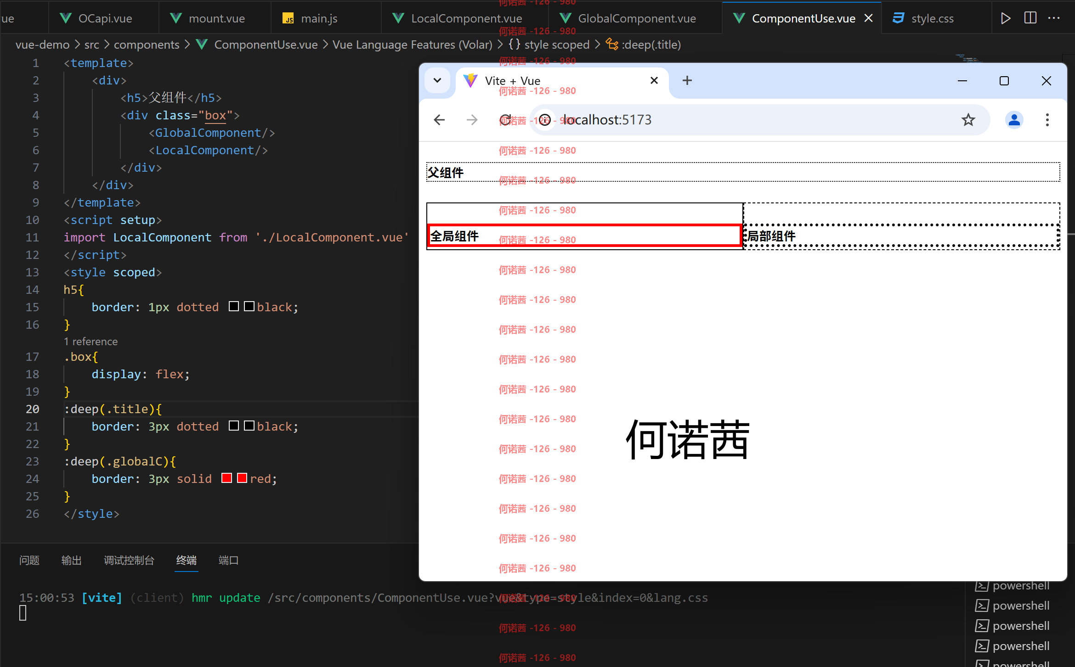Open the 调试控制台 panel tab

[129, 560]
